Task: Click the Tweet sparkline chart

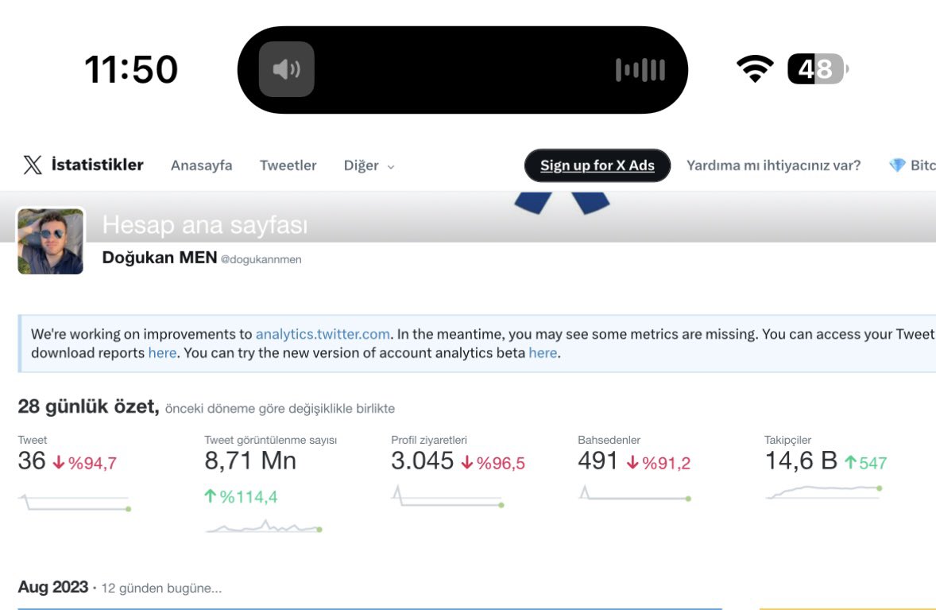Action: (75, 503)
